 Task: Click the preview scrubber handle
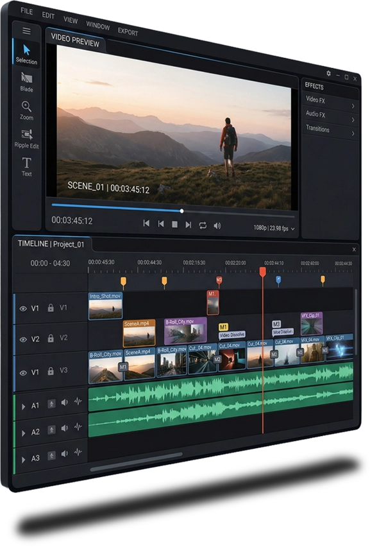point(182,211)
